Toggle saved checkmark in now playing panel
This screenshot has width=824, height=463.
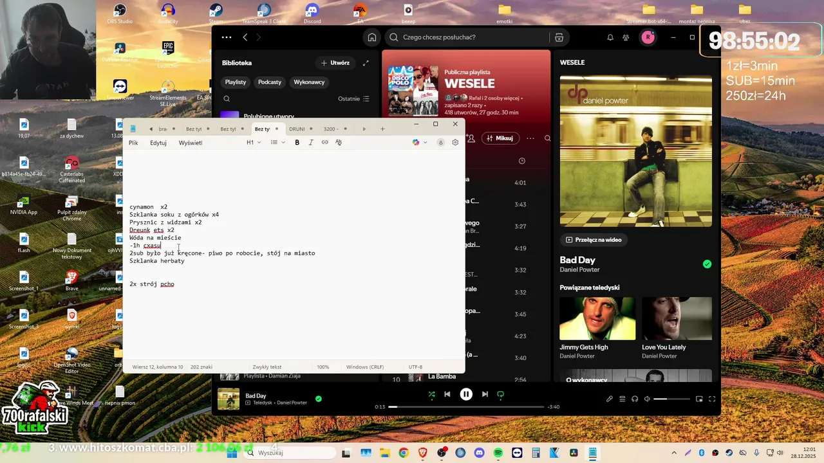click(x=707, y=264)
